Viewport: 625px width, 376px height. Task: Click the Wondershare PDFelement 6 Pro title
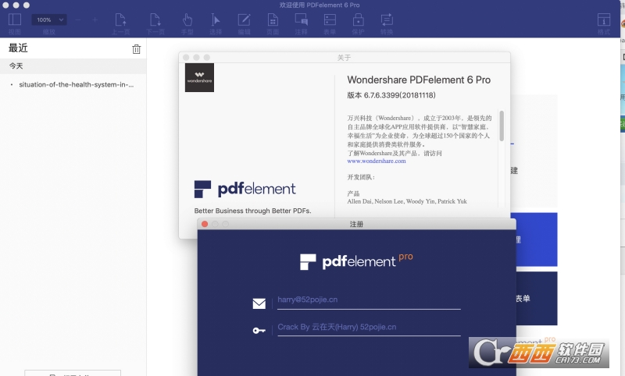[x=419, y=80]
